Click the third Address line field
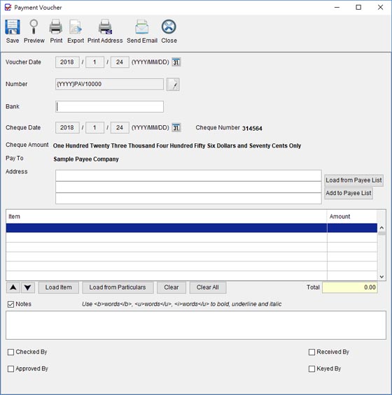Viewport: 392px width, 395px height. pyautogui.click(x=188, y=199)
